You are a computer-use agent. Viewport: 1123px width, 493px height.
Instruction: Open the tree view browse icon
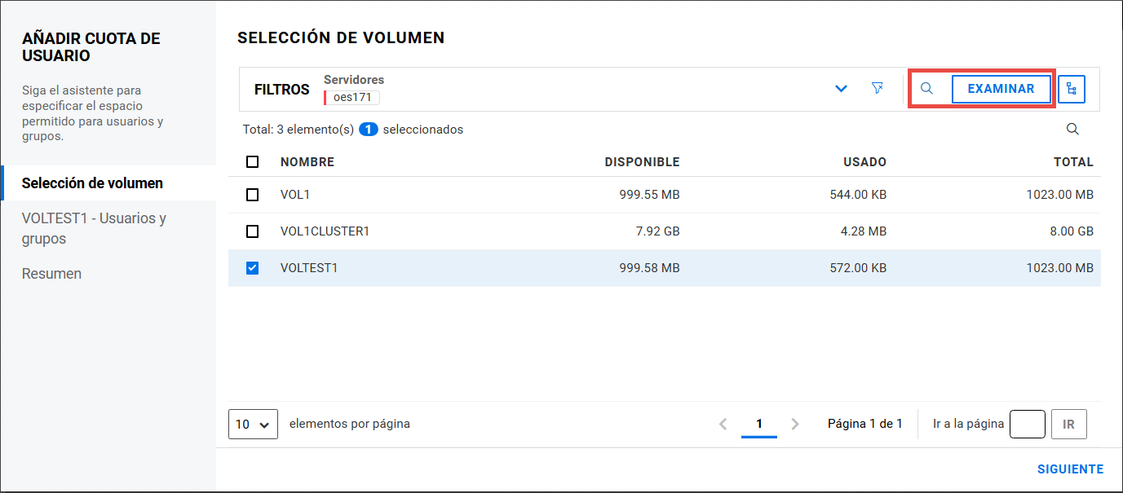coord(1072,89)
